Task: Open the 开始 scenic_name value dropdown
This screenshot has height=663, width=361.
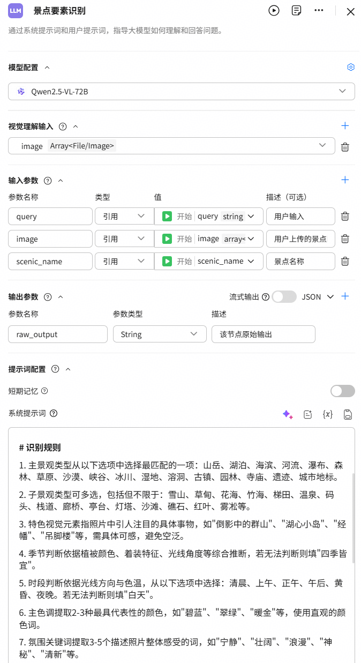Action: tap(209, 262)
